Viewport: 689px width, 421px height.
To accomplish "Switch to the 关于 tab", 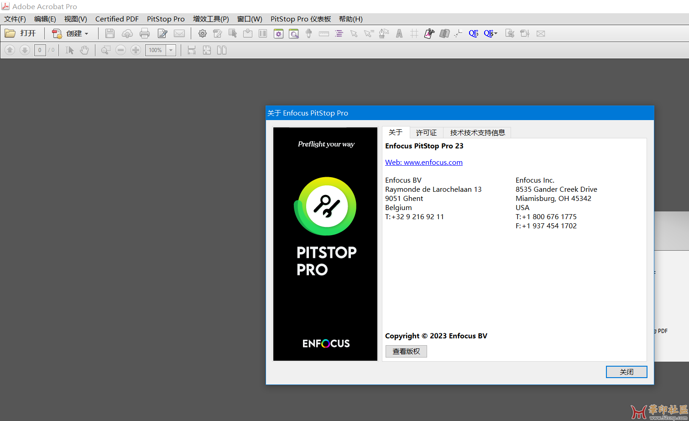I will pos(396,132).
